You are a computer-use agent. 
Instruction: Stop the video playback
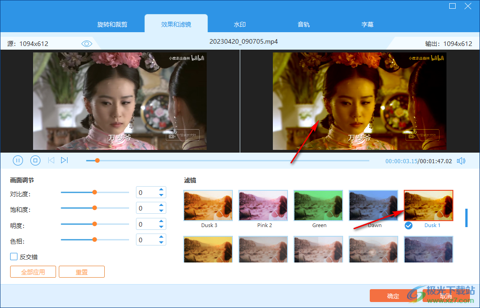(x=35, y=160)
